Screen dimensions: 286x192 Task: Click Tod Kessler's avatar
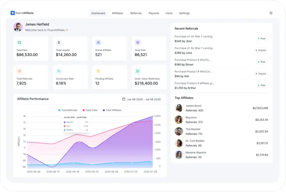[x=179, y=131]
